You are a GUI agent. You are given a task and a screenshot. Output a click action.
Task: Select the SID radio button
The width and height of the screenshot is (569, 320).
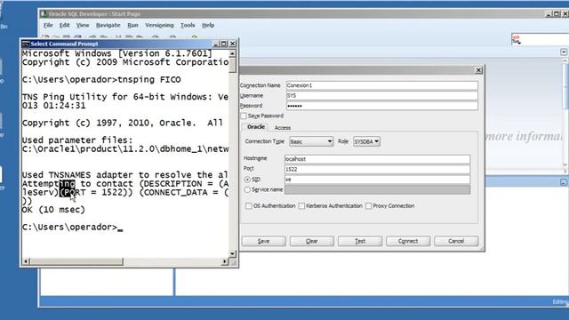tap(247, 180)
